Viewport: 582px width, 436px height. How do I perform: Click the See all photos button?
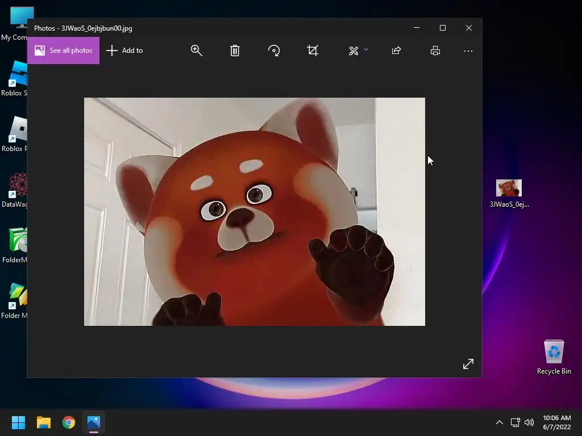(64, 51)
